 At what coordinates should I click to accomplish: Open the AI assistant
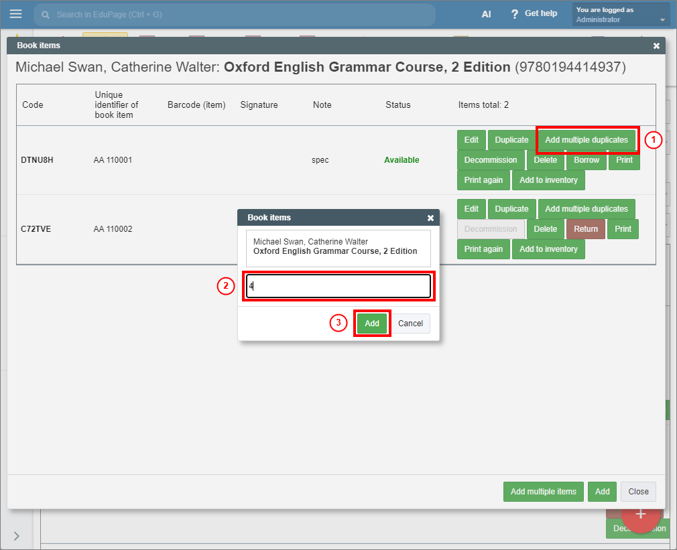[486, 14]
